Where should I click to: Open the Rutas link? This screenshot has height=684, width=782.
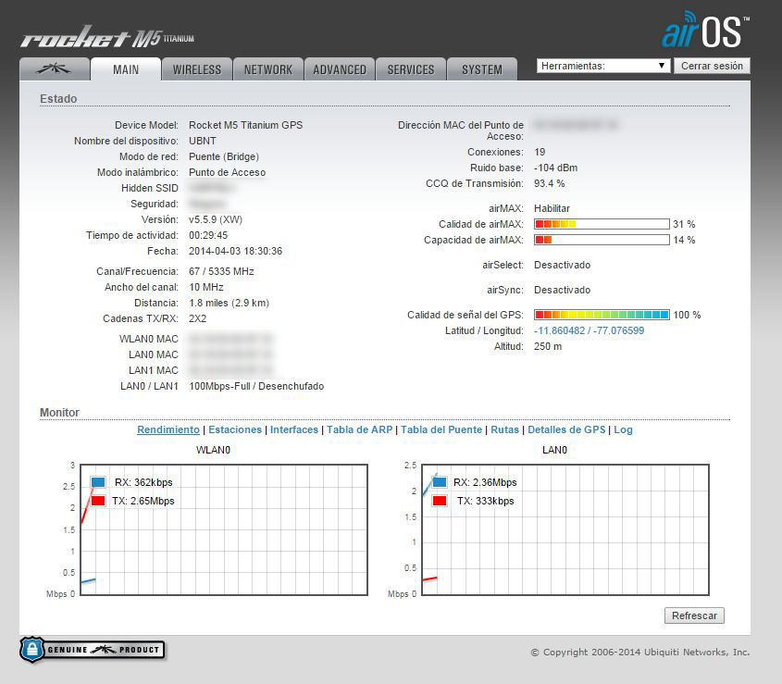(504, 429)
